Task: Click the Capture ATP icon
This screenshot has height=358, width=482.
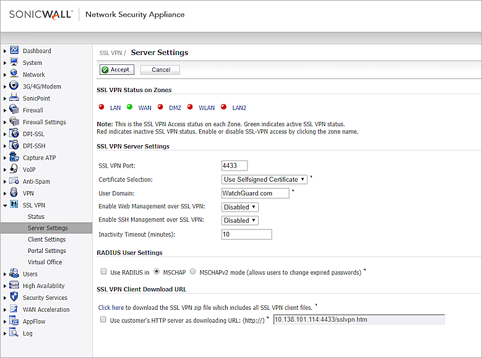Action: [x=14, y=158]
